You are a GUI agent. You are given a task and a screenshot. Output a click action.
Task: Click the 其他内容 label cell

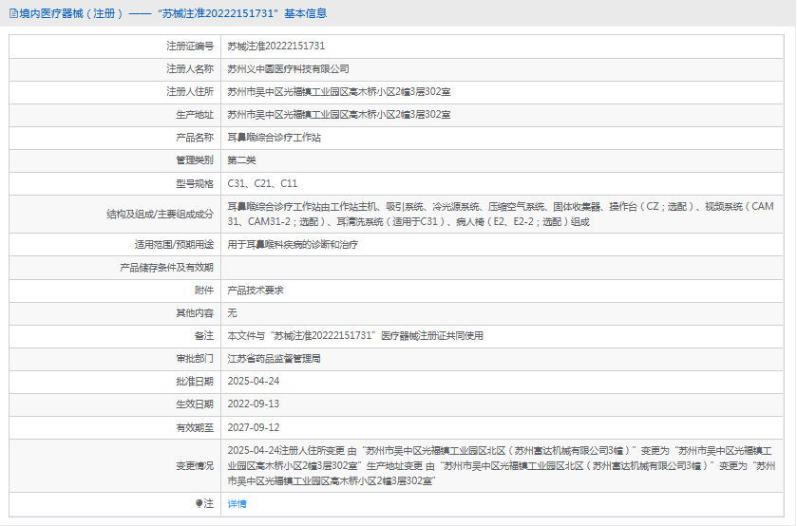point(115,313)
